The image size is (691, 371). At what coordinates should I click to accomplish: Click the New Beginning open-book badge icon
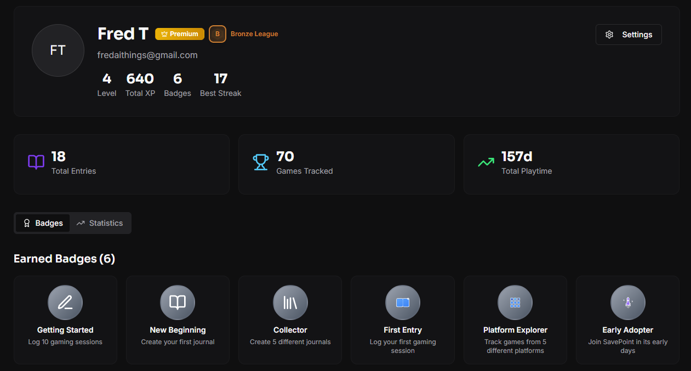(178, 302)
